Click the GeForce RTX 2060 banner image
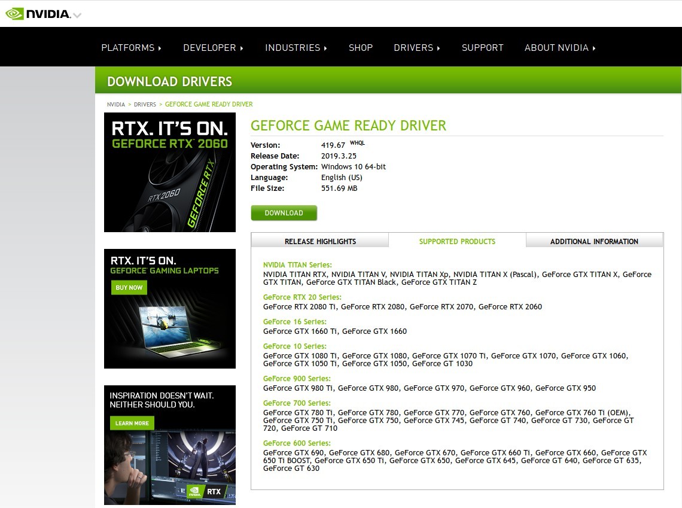This screenshot has height=508, width=682. point(170,172)
